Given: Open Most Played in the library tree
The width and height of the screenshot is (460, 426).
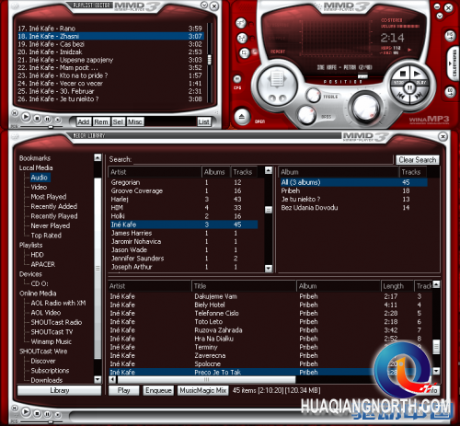Looking at the screenshot, I should (x=49, y=197).
